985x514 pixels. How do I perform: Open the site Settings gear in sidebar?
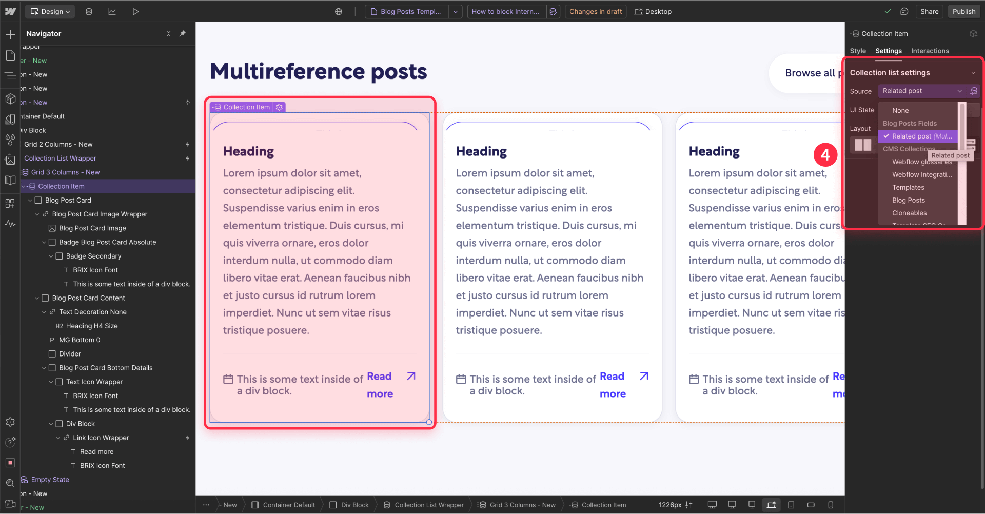(x=10, y=422)
